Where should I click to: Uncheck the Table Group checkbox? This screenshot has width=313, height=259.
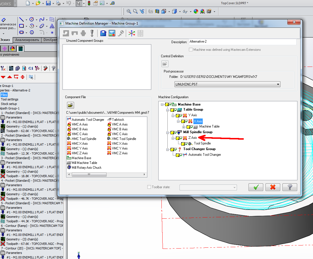pos(176,110)
